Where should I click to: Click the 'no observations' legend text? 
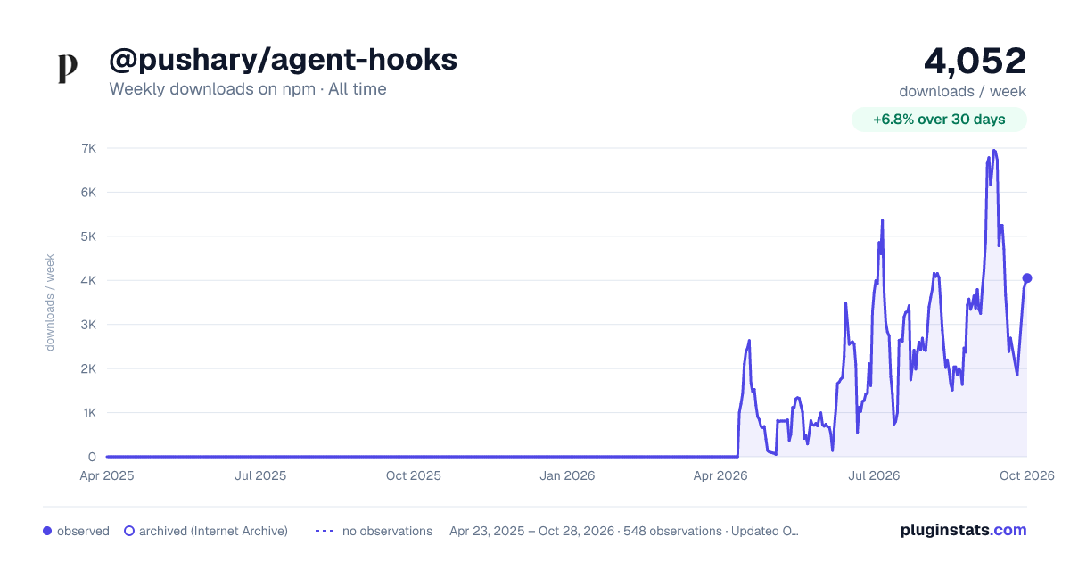point(387,531)
